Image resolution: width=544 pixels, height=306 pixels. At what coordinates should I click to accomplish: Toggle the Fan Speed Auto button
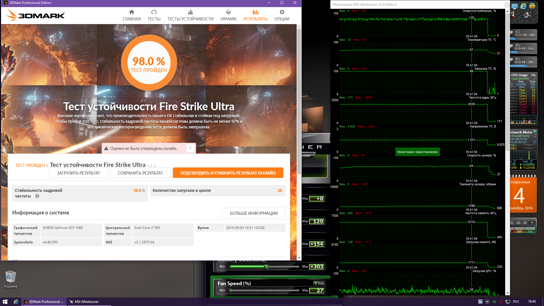[x=319, y=283]
